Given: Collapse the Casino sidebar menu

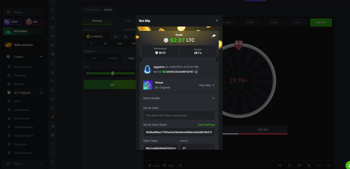Looking at the screenshot, I should tap(41, 57).
